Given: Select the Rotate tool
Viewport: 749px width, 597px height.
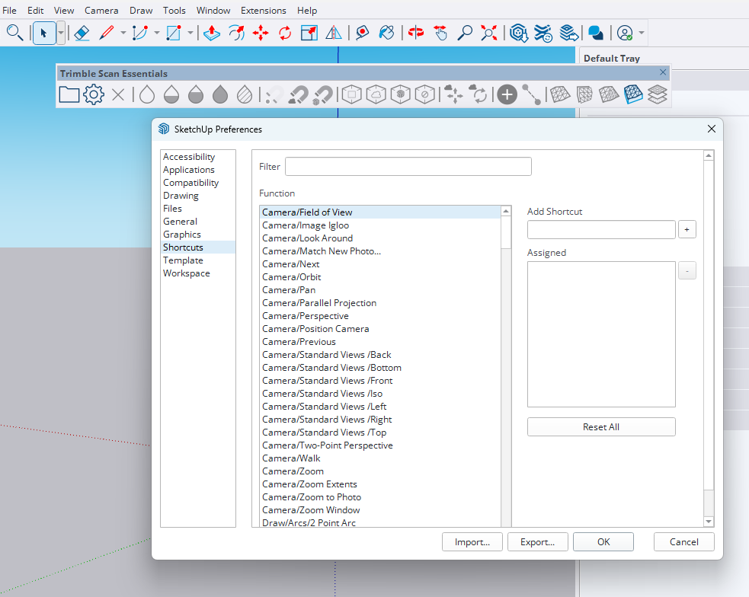Looking at the screenshot, I should 284,33.
